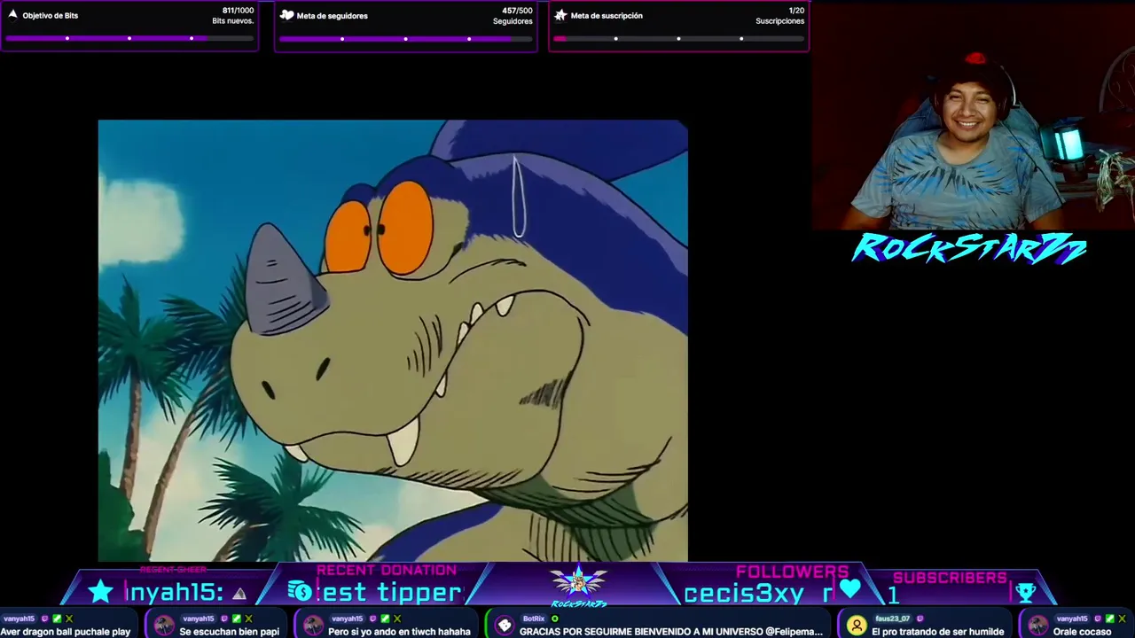Click the anime dinosaur video frame
Viewport: 1135px width, 638px height.
393,340
